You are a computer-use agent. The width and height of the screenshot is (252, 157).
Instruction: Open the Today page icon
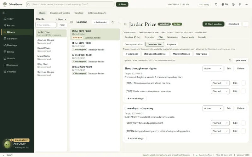tap(5, 19)
